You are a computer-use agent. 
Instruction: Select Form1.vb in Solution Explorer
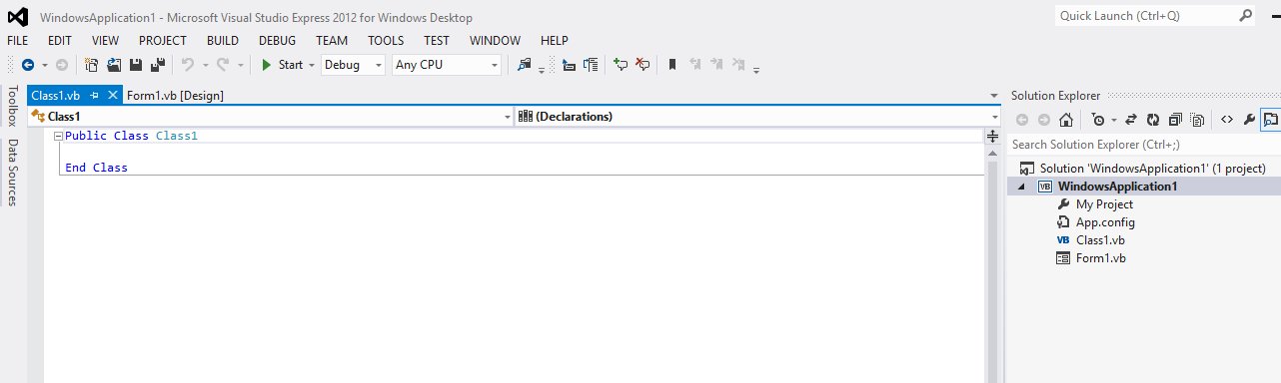point(1101,258)
